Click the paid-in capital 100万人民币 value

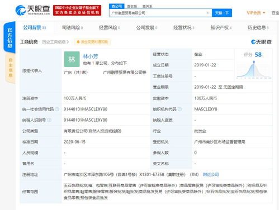[206, 98]
